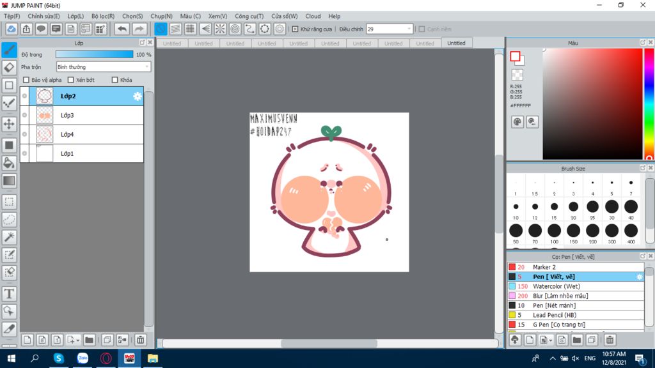The image size is (655, 368).
Task: Click the canvas horizontal scrollbar
Action: click(x=329, y=343)
